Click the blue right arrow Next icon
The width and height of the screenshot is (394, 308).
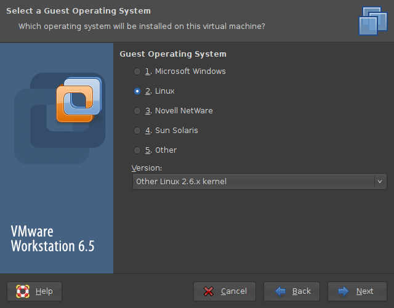[x=344, y=291]
